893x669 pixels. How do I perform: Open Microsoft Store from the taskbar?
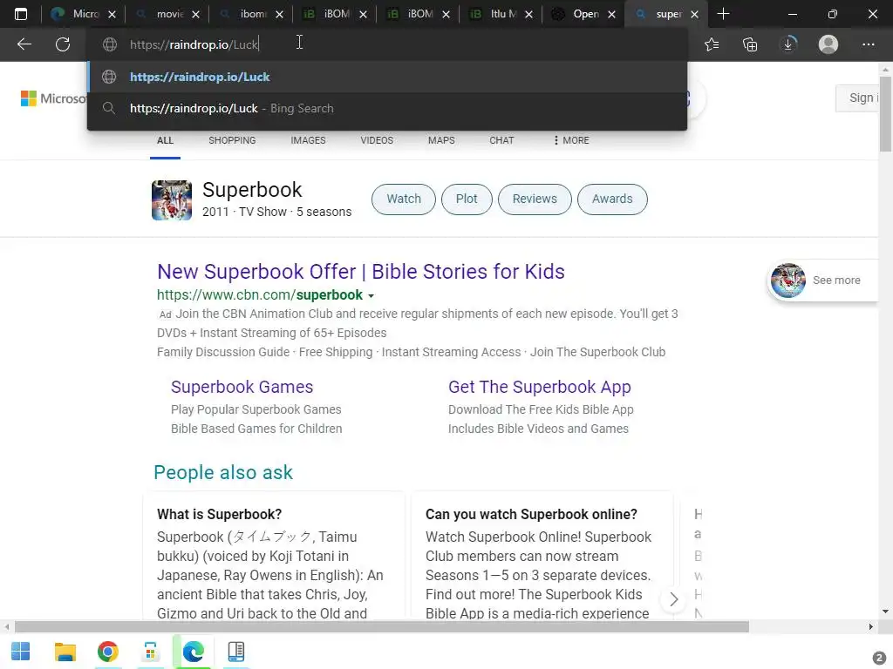(x=150, y=652)
